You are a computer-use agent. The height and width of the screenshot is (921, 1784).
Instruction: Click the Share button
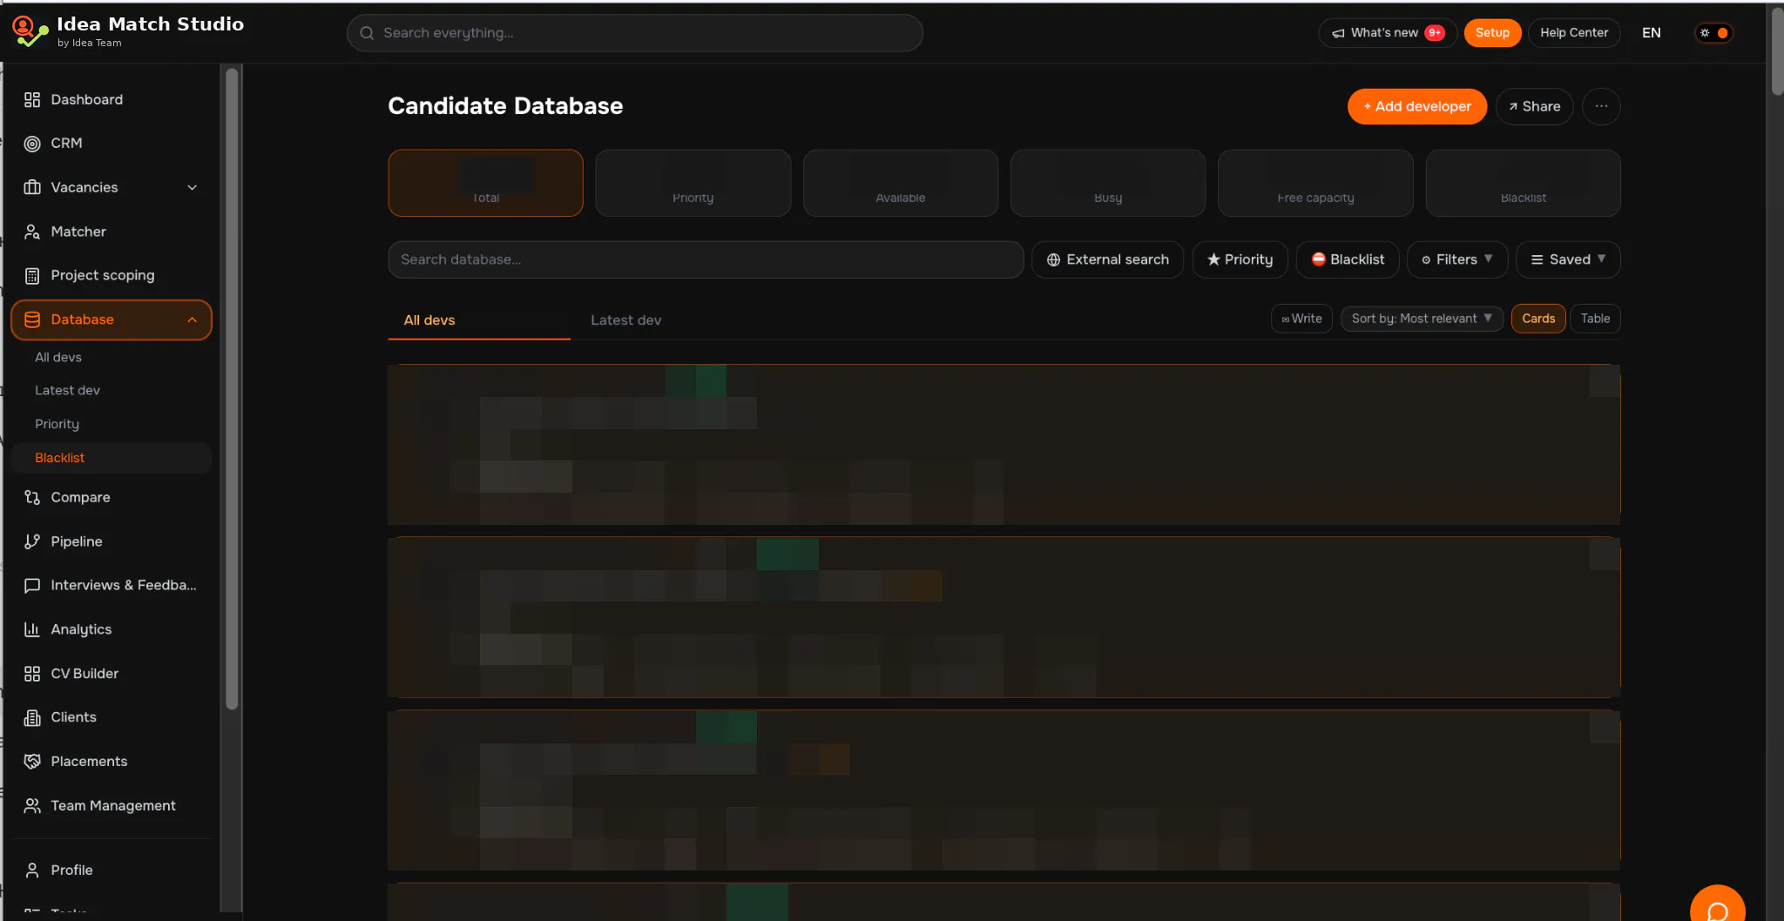(x=1534, y=106)
